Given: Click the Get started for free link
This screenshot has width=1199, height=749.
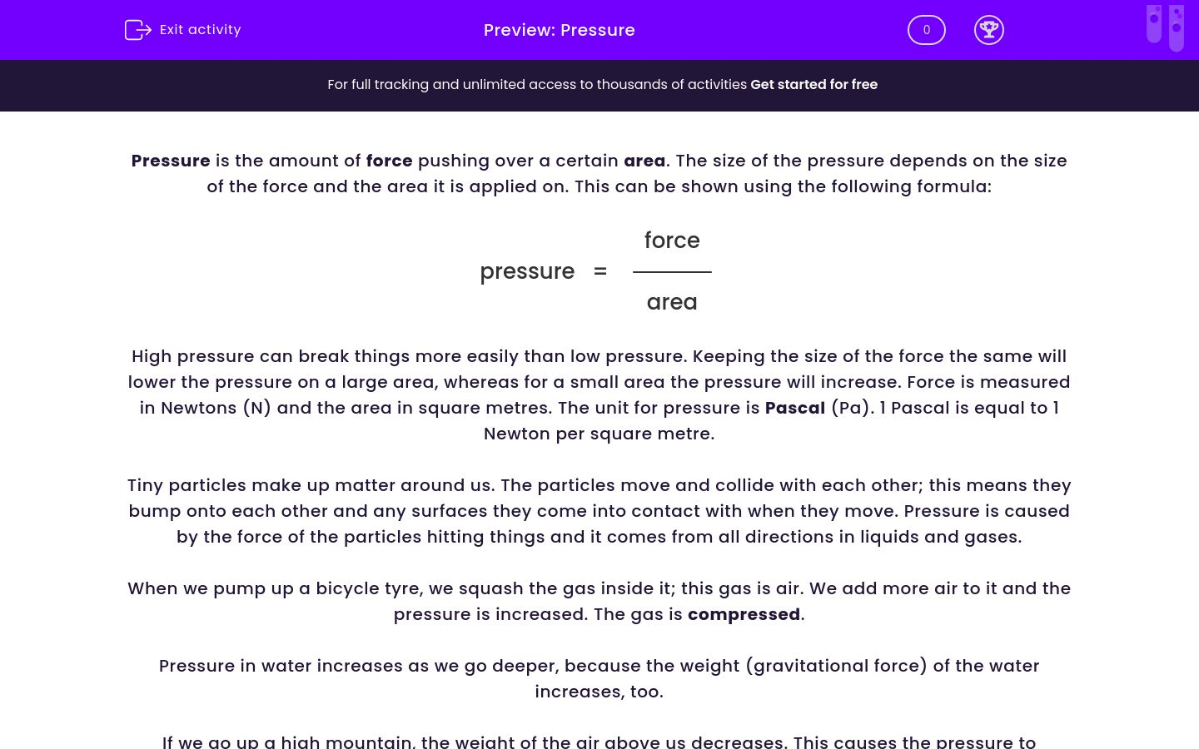Looking at the screenshot, I should tap(814, 84).
